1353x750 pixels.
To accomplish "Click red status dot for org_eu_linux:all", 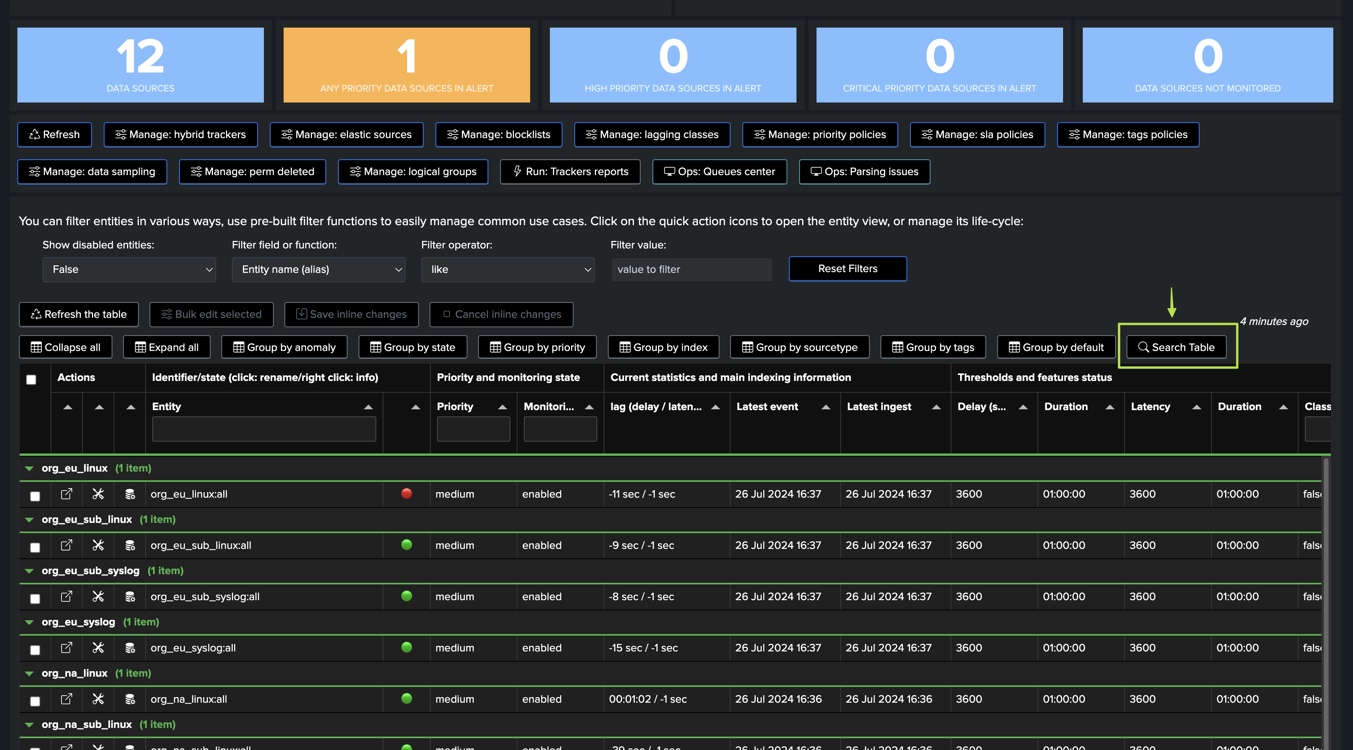I will coord(407,493).
